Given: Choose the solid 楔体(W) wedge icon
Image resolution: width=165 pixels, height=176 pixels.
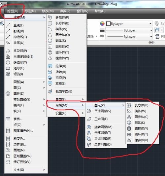Looking at the screenshot, I should point(50,29).
